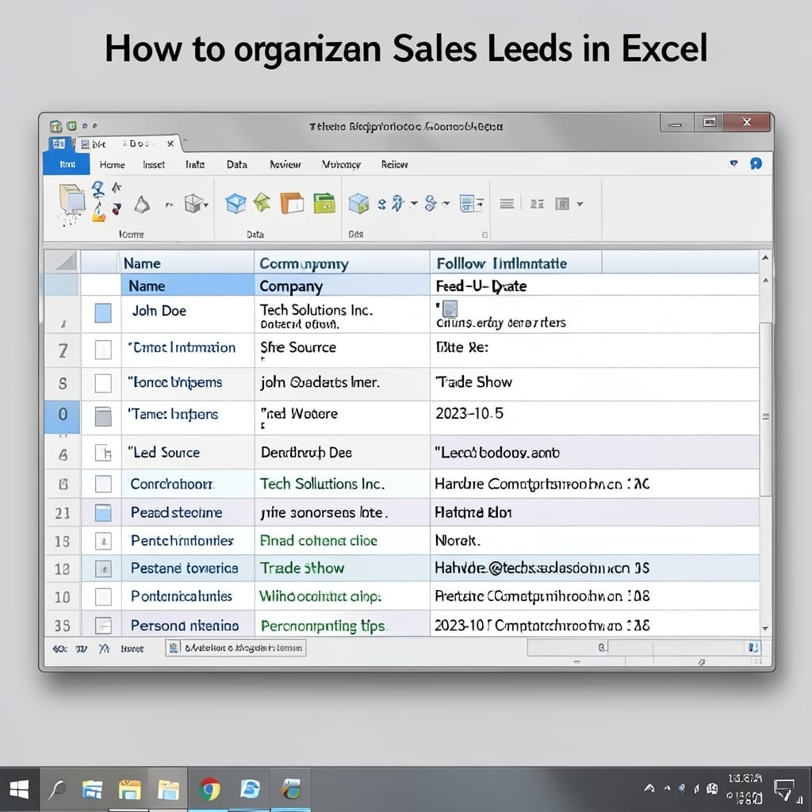Click the gray open-box icon in ribbon
This screenshot has width=812, height=812.
point(193,204)
